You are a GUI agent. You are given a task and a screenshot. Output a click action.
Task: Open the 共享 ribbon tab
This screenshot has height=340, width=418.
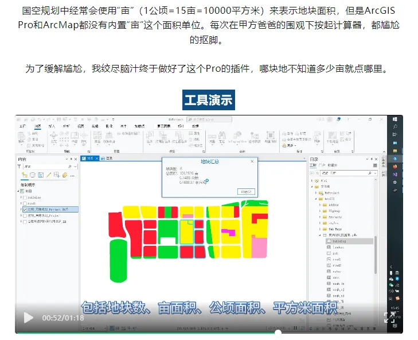coord(123,126)
